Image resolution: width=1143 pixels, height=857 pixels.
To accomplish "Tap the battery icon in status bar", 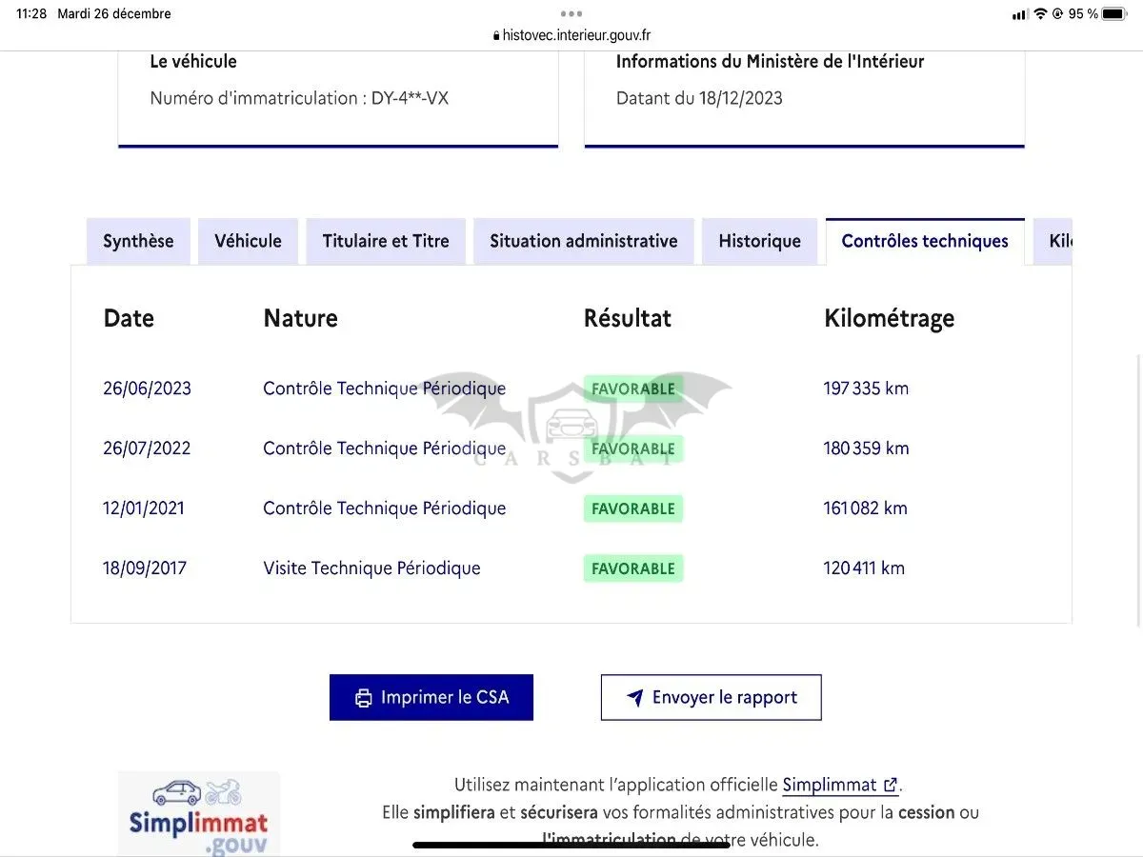I will (x=1113, y=14).
